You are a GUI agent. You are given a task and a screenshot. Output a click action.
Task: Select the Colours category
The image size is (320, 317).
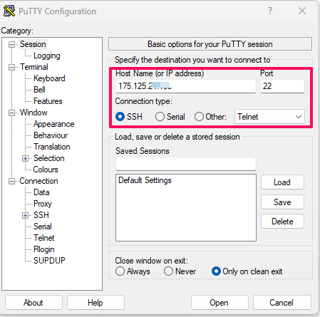(x=46, y=170)
